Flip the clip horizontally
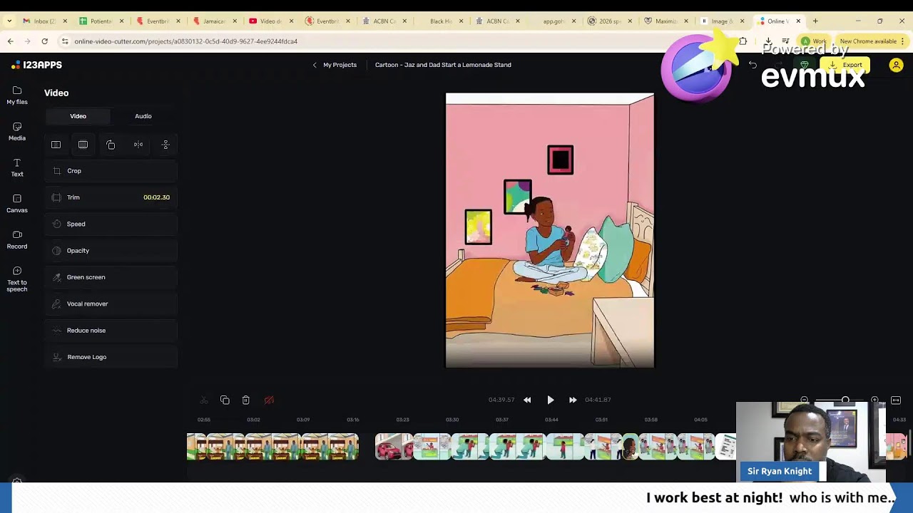 (x=138, y=145)
